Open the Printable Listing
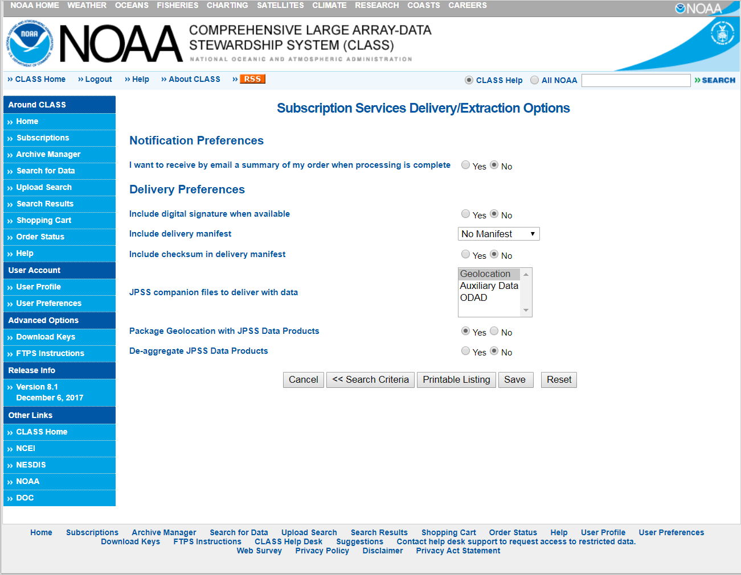 click(457, 380)
